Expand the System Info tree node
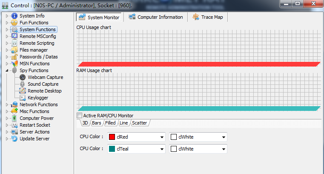Screen dimensions: 324x174 point(7,16)
